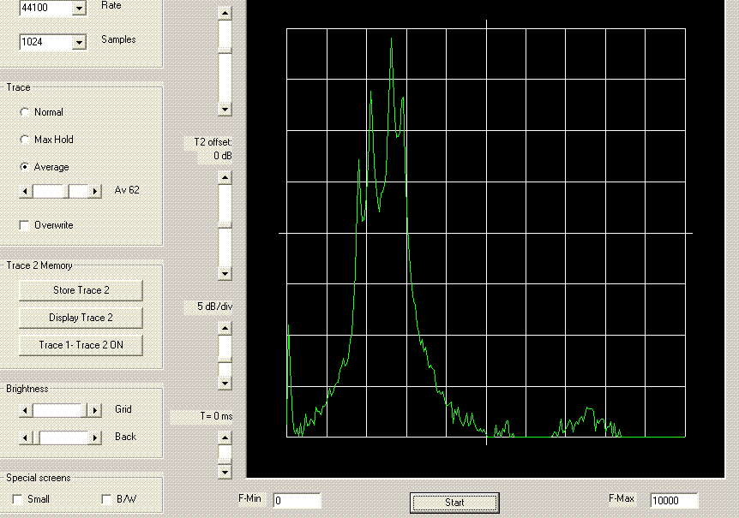Click the F-Min input field
The height and width of the screenshot is (518, 739).
click(297, 501)
